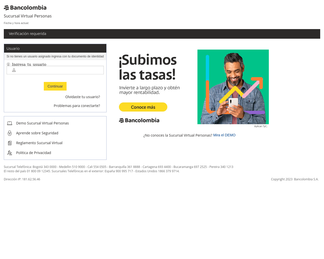The height and width of the screenshot is (259, 324).
Task: Open the Olvidaste tu usuario? link
Action: click(83, 97)
